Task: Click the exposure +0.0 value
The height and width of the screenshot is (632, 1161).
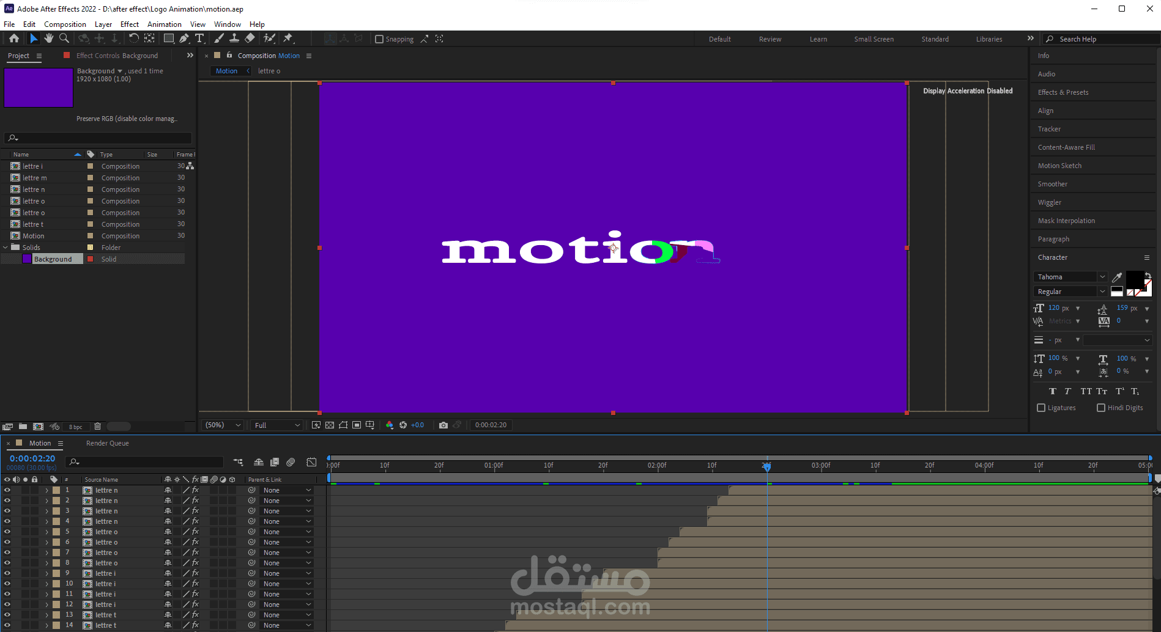Action: (418, 425)
